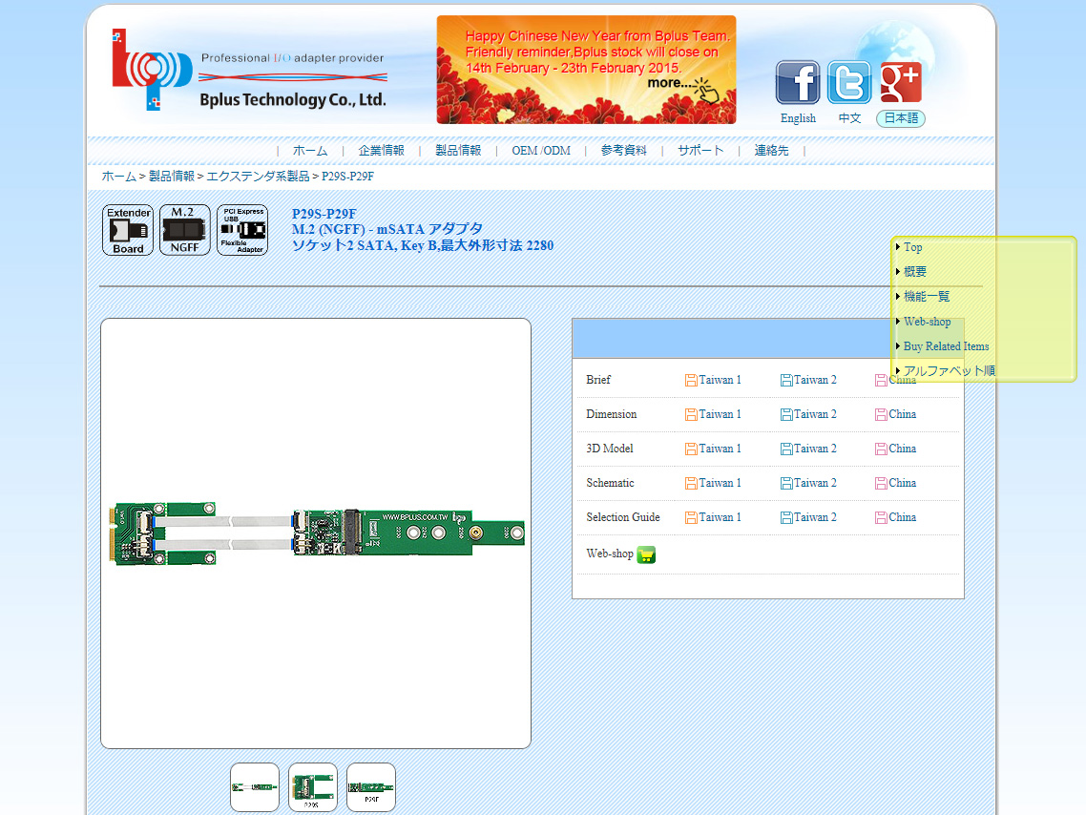
Task: Click the Brief Taiwan 2 save icon
Action: [x=786, y=380]
